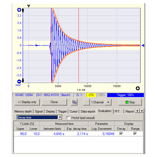Click the Clone button
Screen dimensions: 157x157
[x=54, y=102]
